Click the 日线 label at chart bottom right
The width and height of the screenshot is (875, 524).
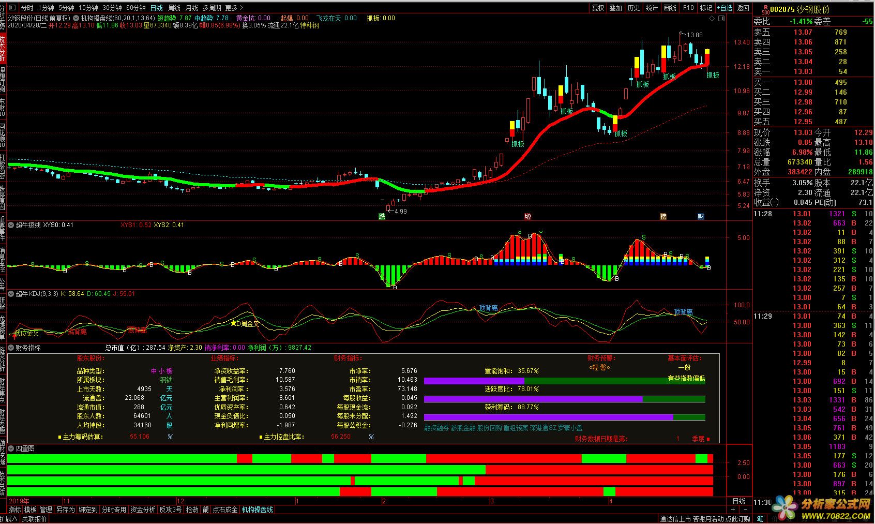pyautogui.click(x=739, y=501)
